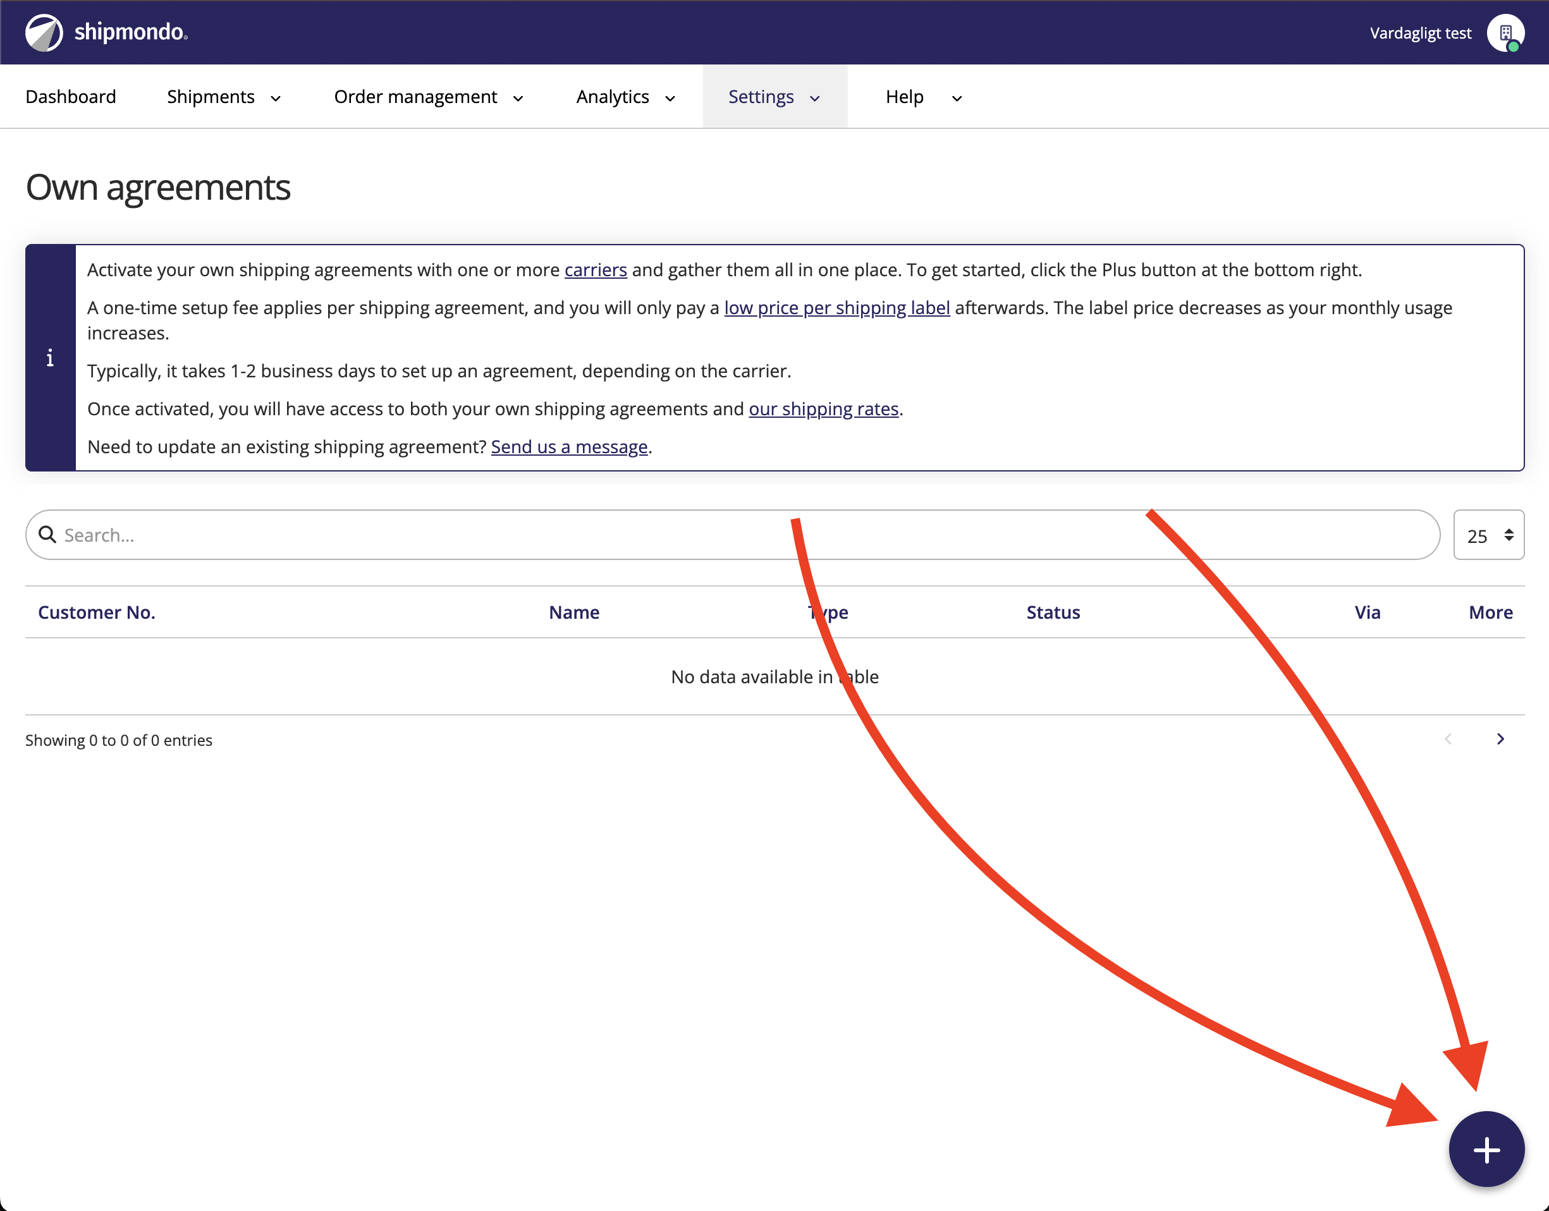Click the info icon in banner
This screenshot has height=1211, width=1549.
(x=50, y=358)
